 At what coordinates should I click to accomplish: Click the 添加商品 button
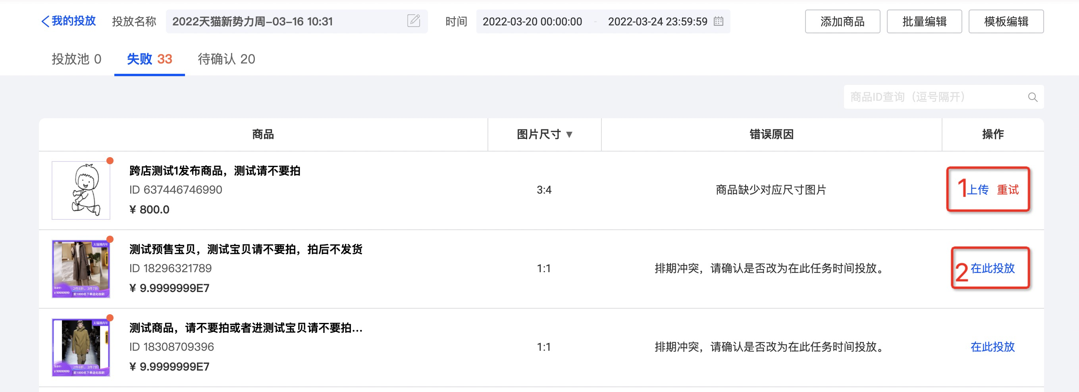coord(842,21)
